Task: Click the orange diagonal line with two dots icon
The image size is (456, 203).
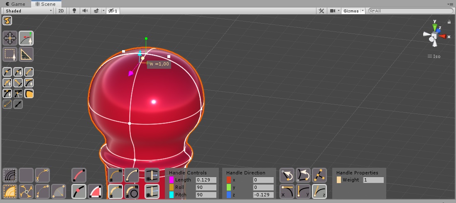Action: (x=18, y=83)
